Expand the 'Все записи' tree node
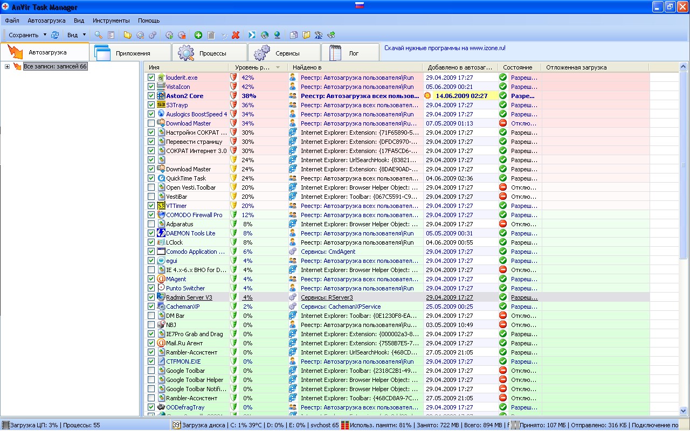The width and height of the screenshot is (690, 431). point(8,66)
